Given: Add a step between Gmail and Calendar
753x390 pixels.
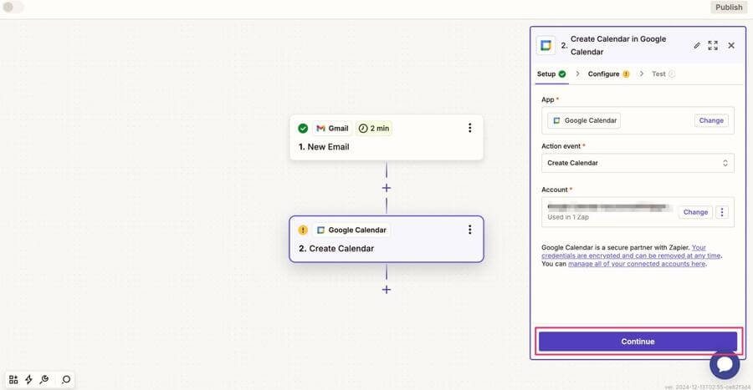Looking at the screenshot, I should click(386, 188).
